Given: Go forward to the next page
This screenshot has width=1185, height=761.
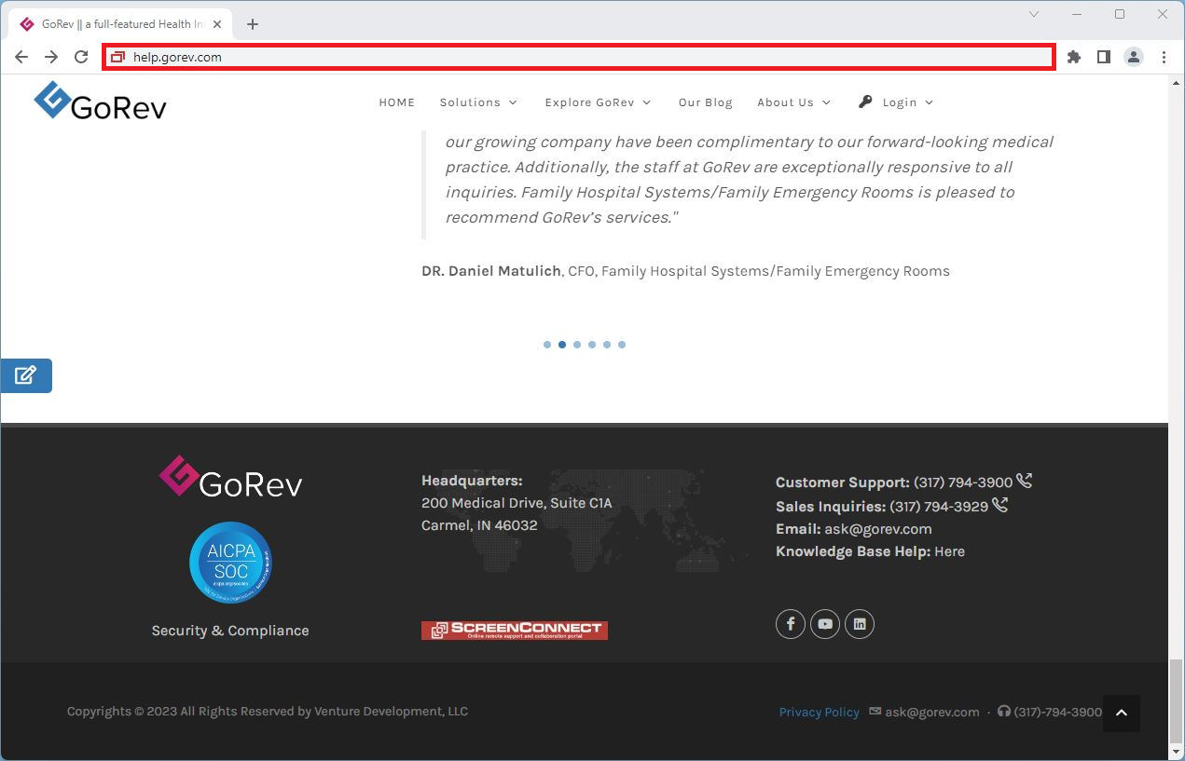Looking at the screenshot, I should tap(51, 57).
